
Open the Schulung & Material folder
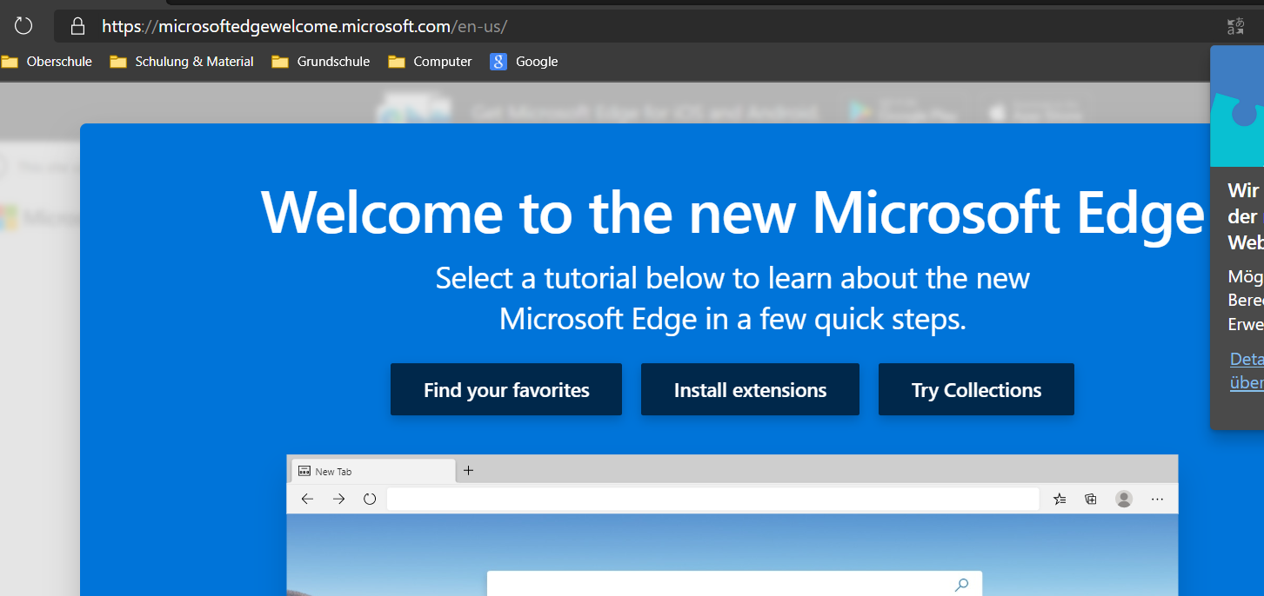182,62
